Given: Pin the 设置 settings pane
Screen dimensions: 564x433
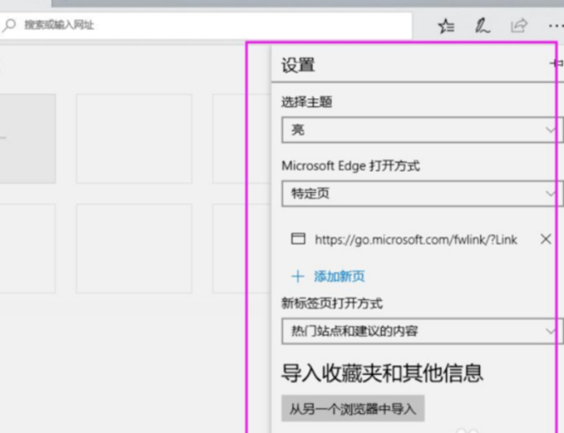Looking at the screenshot, I should [x=557, y=64].
